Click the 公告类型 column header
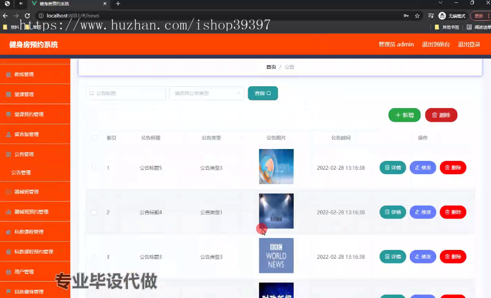 pyautogui.click(x=211, y=138)
